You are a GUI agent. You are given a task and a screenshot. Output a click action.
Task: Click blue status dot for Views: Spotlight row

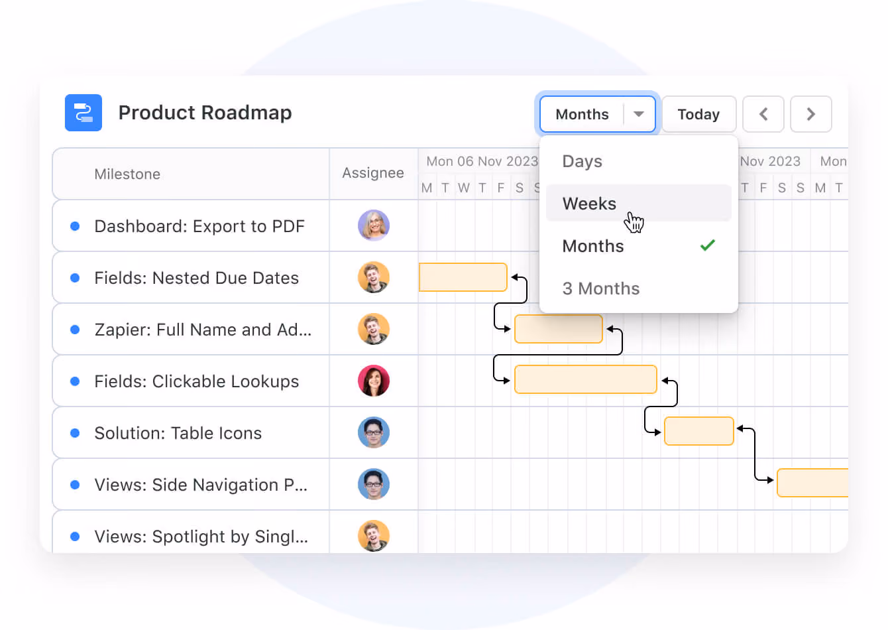coord(75,536)
